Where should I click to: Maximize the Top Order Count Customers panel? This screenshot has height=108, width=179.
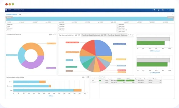[x=105, y=35]
